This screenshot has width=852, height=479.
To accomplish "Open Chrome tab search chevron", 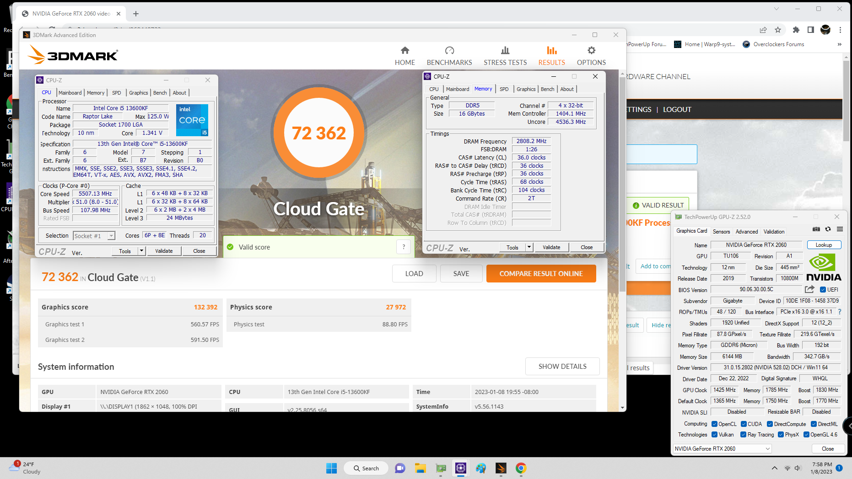I will pos(777,9).
